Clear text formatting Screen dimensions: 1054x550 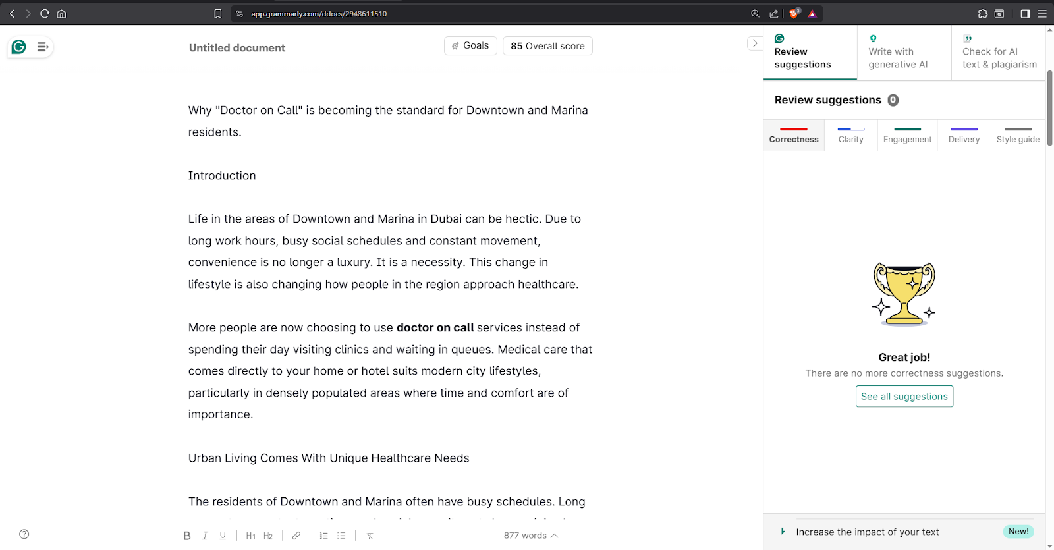coord(370,536)
